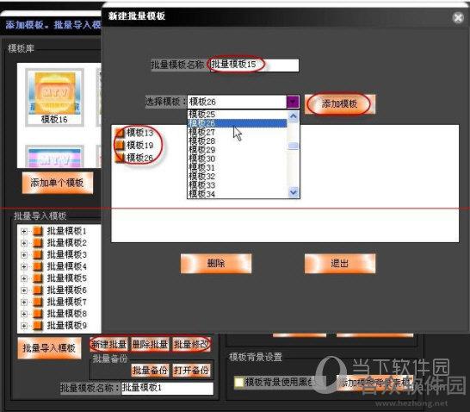470x412 pixels.
Task: Select 模板31 in dropdown list
Action: tap(237, 167)
